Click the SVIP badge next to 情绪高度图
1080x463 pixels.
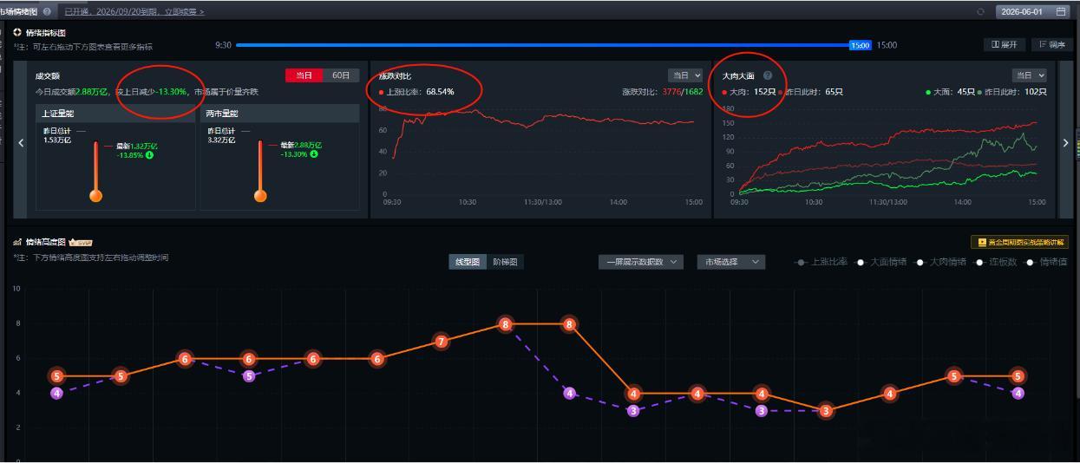(80, 242)
